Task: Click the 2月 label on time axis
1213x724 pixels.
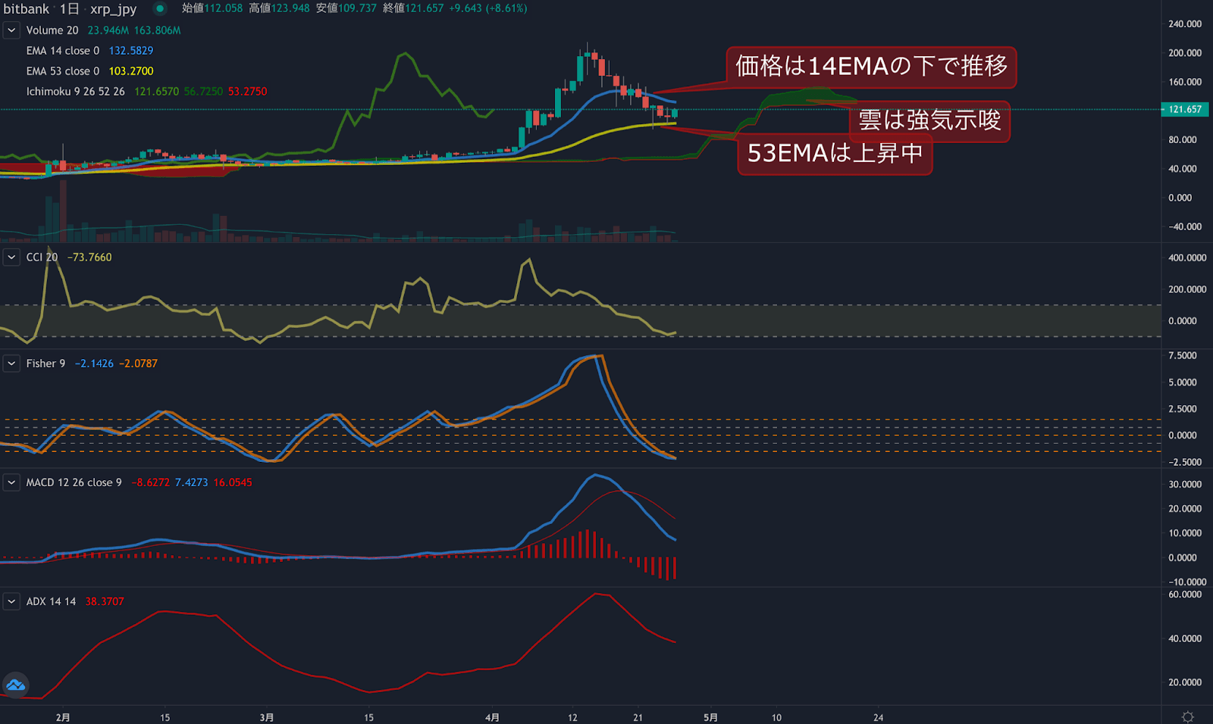Action: (x=64, y=716)
